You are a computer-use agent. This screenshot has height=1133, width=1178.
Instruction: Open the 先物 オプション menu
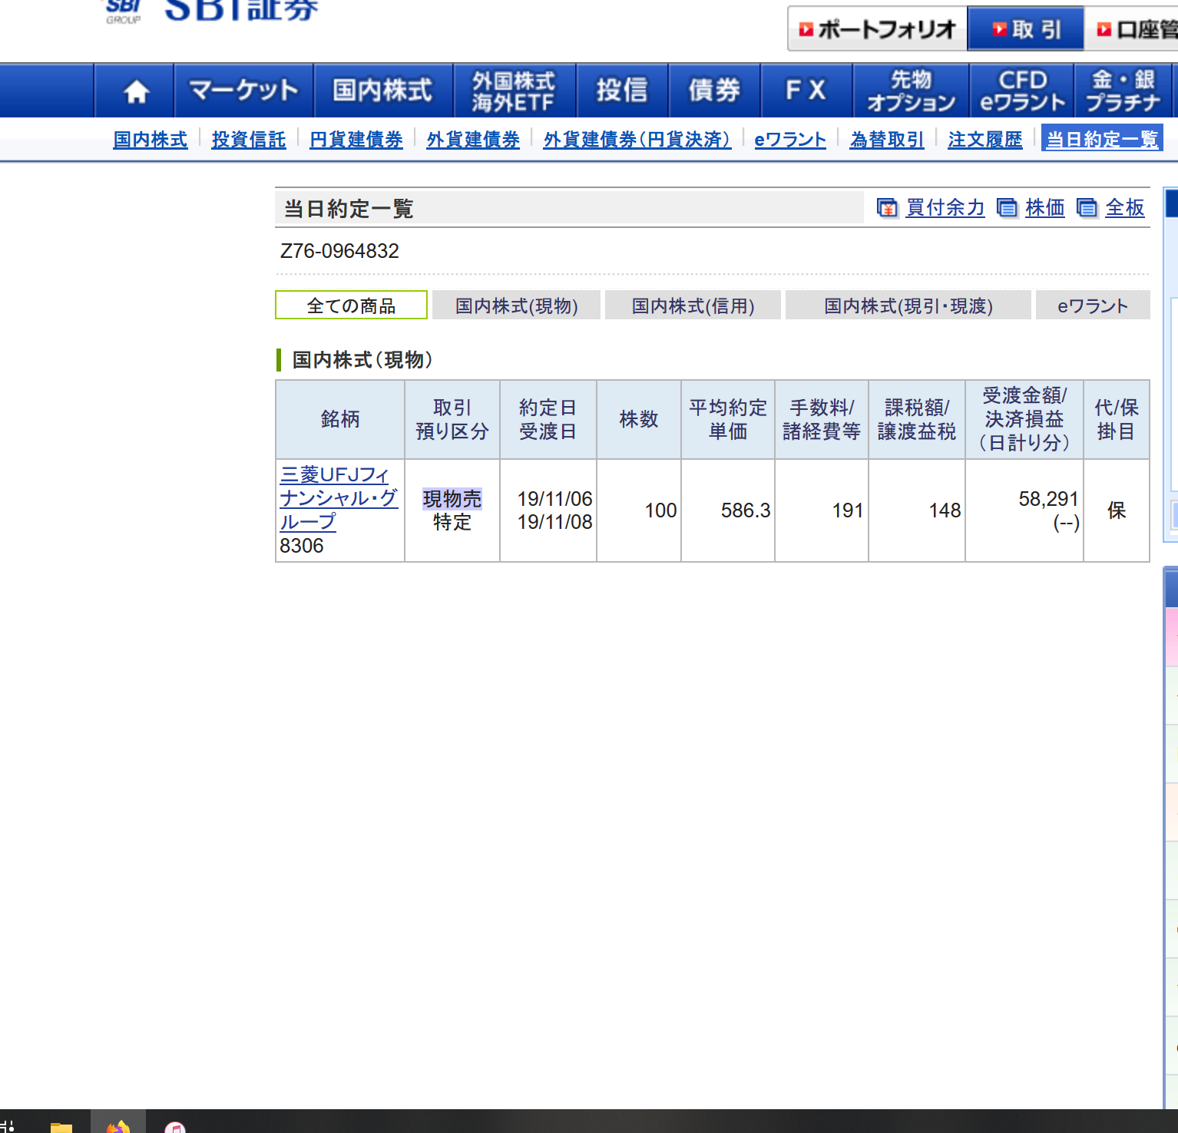[x=911, y=91]
